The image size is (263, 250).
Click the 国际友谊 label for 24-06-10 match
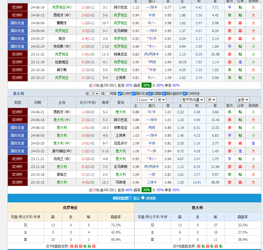coord(18,128)
